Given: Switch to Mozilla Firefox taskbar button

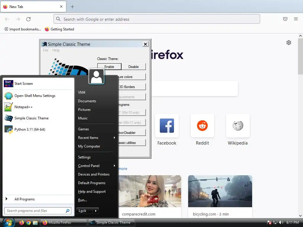Looking at the screenshot, I should [x=64, y=223].
